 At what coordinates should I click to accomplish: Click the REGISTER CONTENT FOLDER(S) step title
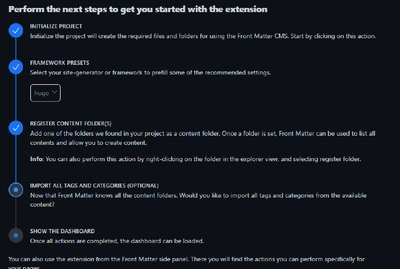point(71,123)
